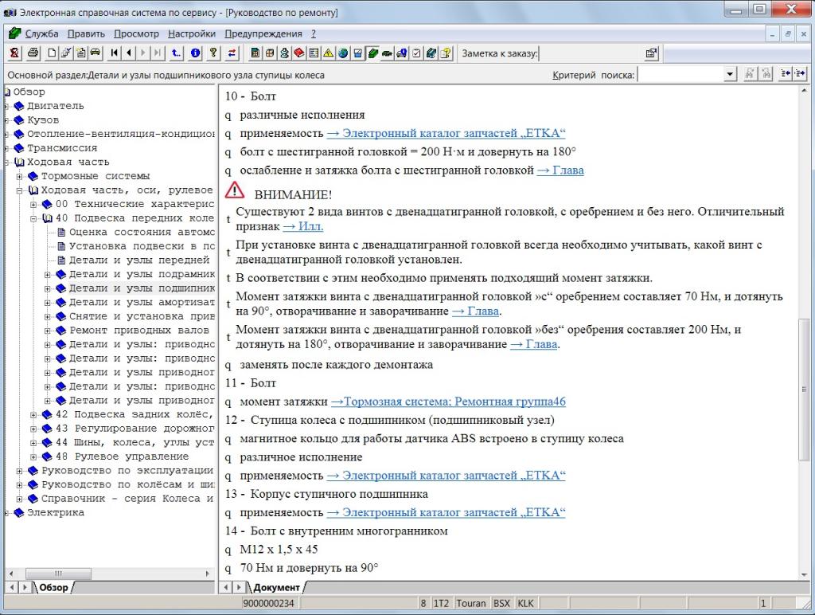
Task: Open the Критерий поиска dropdown arrow
Action: tap(730, 74)
